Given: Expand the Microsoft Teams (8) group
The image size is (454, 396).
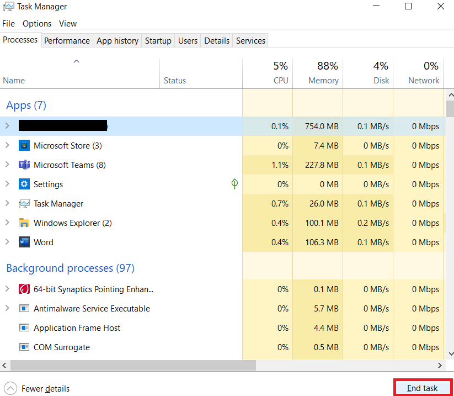Looking at the screenshot, I should [7, 165].
